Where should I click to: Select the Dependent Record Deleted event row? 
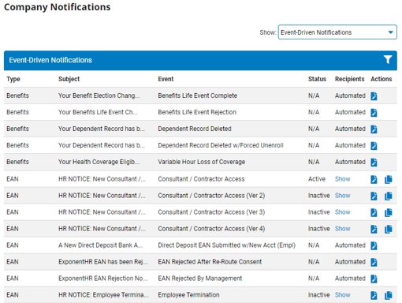coord(200,129)
